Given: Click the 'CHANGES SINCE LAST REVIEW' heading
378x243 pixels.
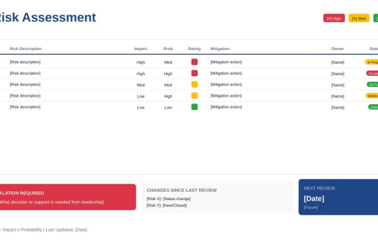Looking at the screenshot, I should click(x=182, y=191).
